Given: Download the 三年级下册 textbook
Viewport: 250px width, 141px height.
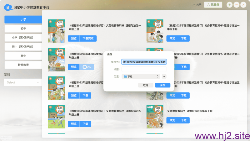Looking at the screenshot, I should point(184,95).
